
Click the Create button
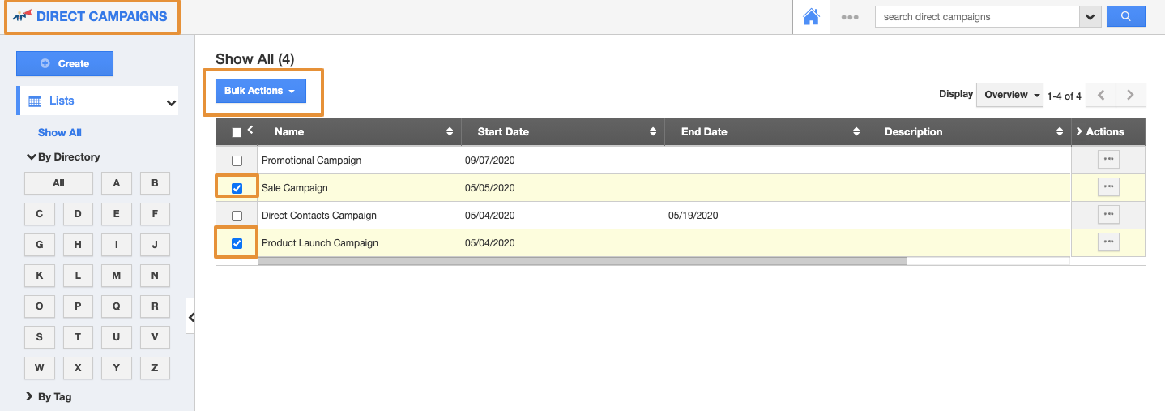tap(65, 63)
